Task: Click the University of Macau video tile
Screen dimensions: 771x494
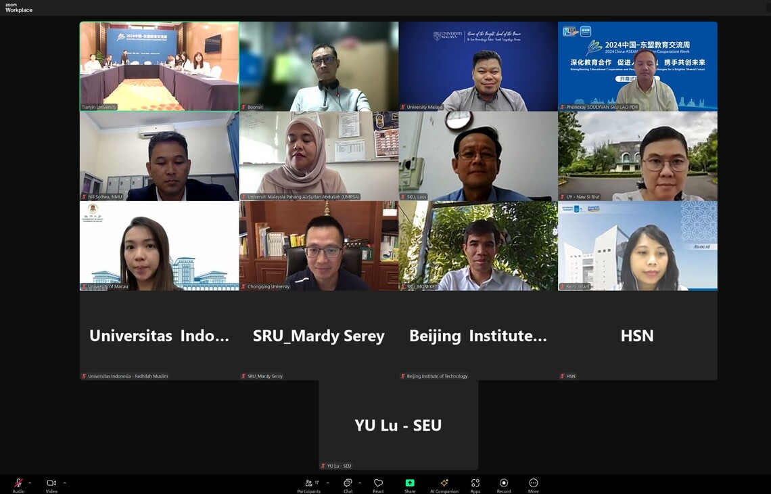Action: point(159,246)
